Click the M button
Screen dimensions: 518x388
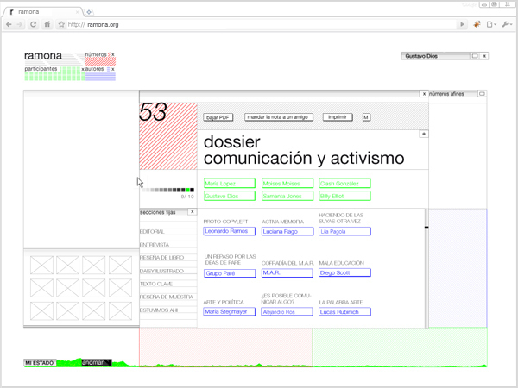click(366, 117)
